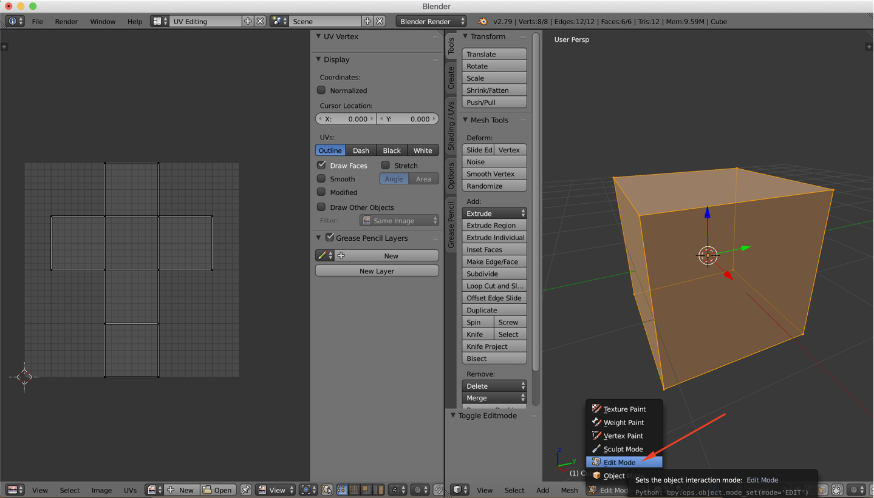Enable the Stretch checkbox

click(x=385, y=165)
